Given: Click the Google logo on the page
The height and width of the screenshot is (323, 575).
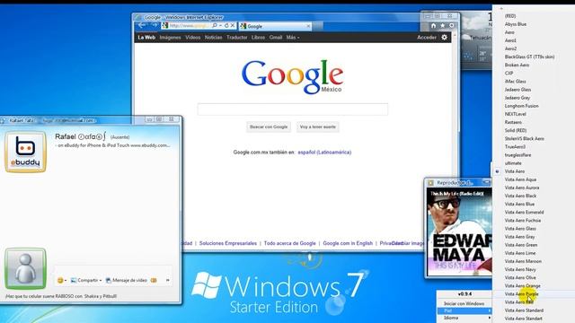Looking at the screenshot, I should pyautogui.click(x=292, y=76).
